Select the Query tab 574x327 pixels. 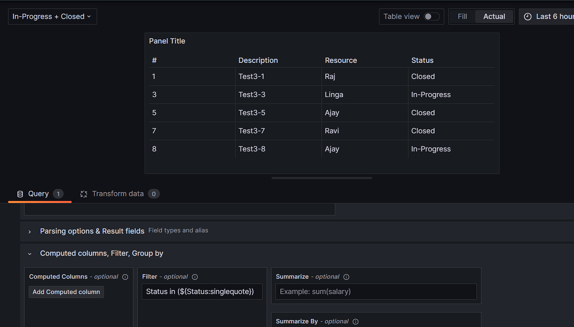point(37,193)
